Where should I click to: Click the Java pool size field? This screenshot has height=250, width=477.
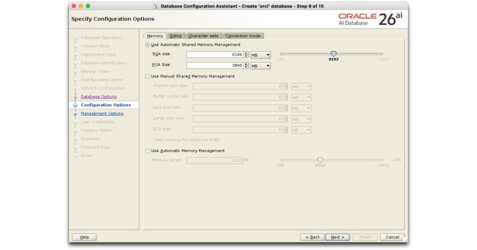click(x=238, y=108)
